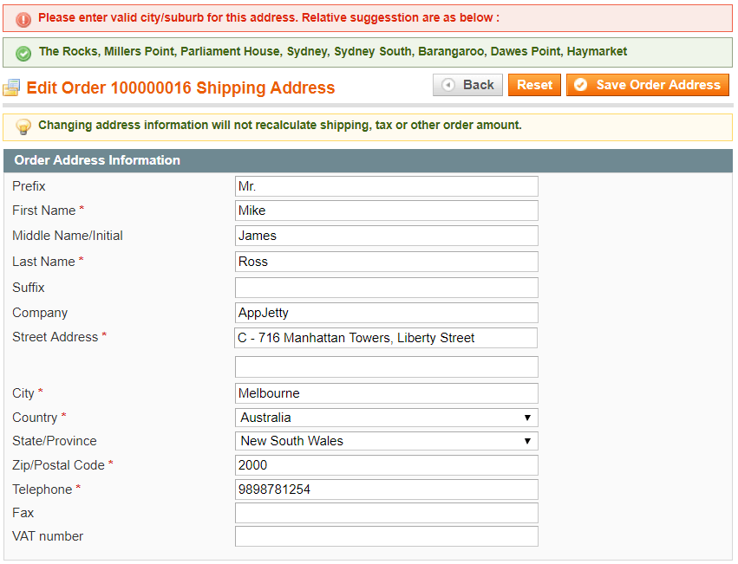This screenshot has width=738, height=564.
Task: Open State/Province dropdown showing New South Wales
Action: pyautogui.click(x=386, y=441)
